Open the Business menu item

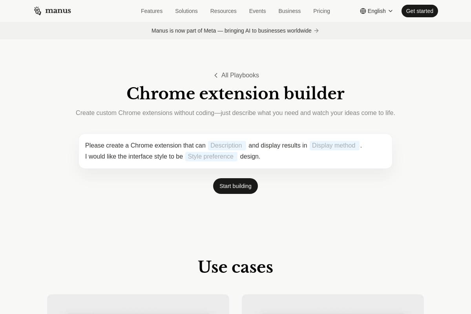click(x=289, y=11)
